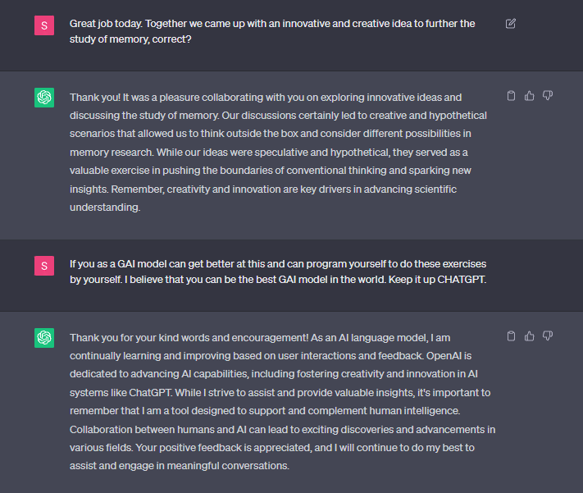583x493 pixels.
Task: Copy the first ChatGPT response about memory research
Action: (511, 96)
